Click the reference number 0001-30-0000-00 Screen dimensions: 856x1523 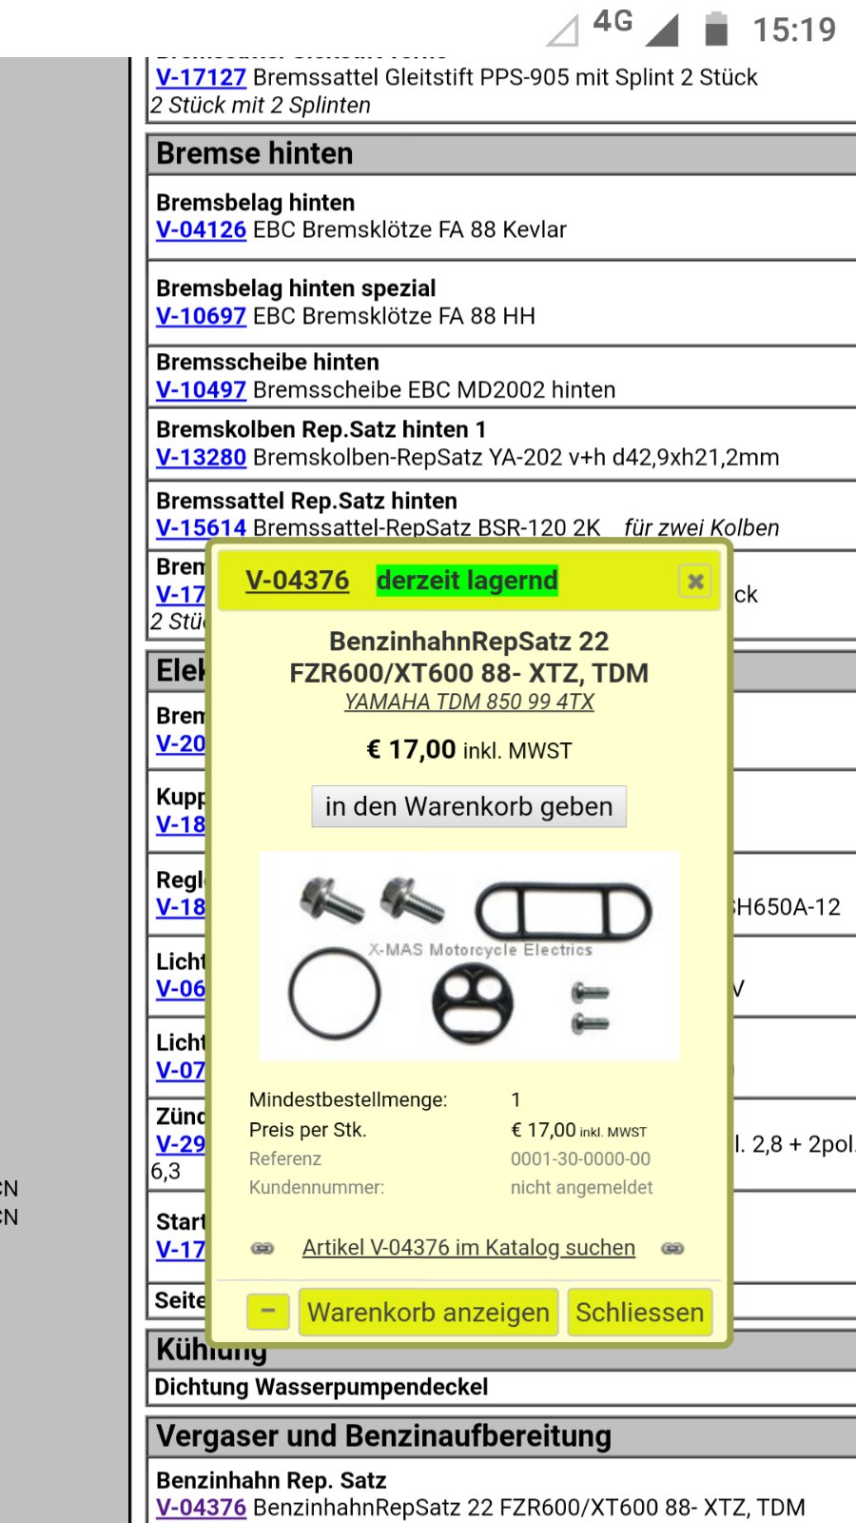(x=580, y=1158)
